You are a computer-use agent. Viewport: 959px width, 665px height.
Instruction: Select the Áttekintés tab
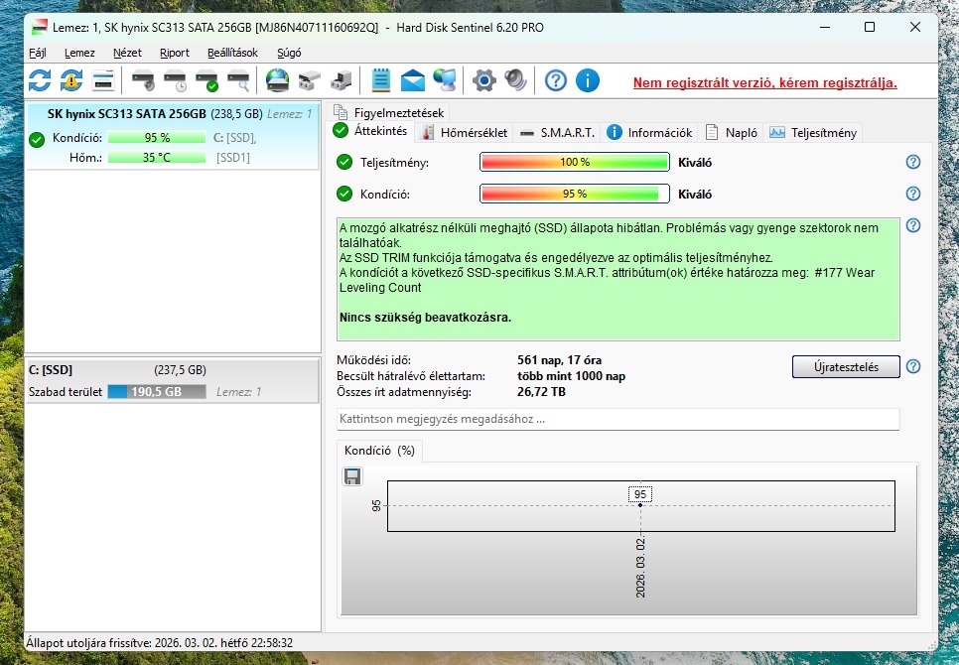tap(370, 131)
